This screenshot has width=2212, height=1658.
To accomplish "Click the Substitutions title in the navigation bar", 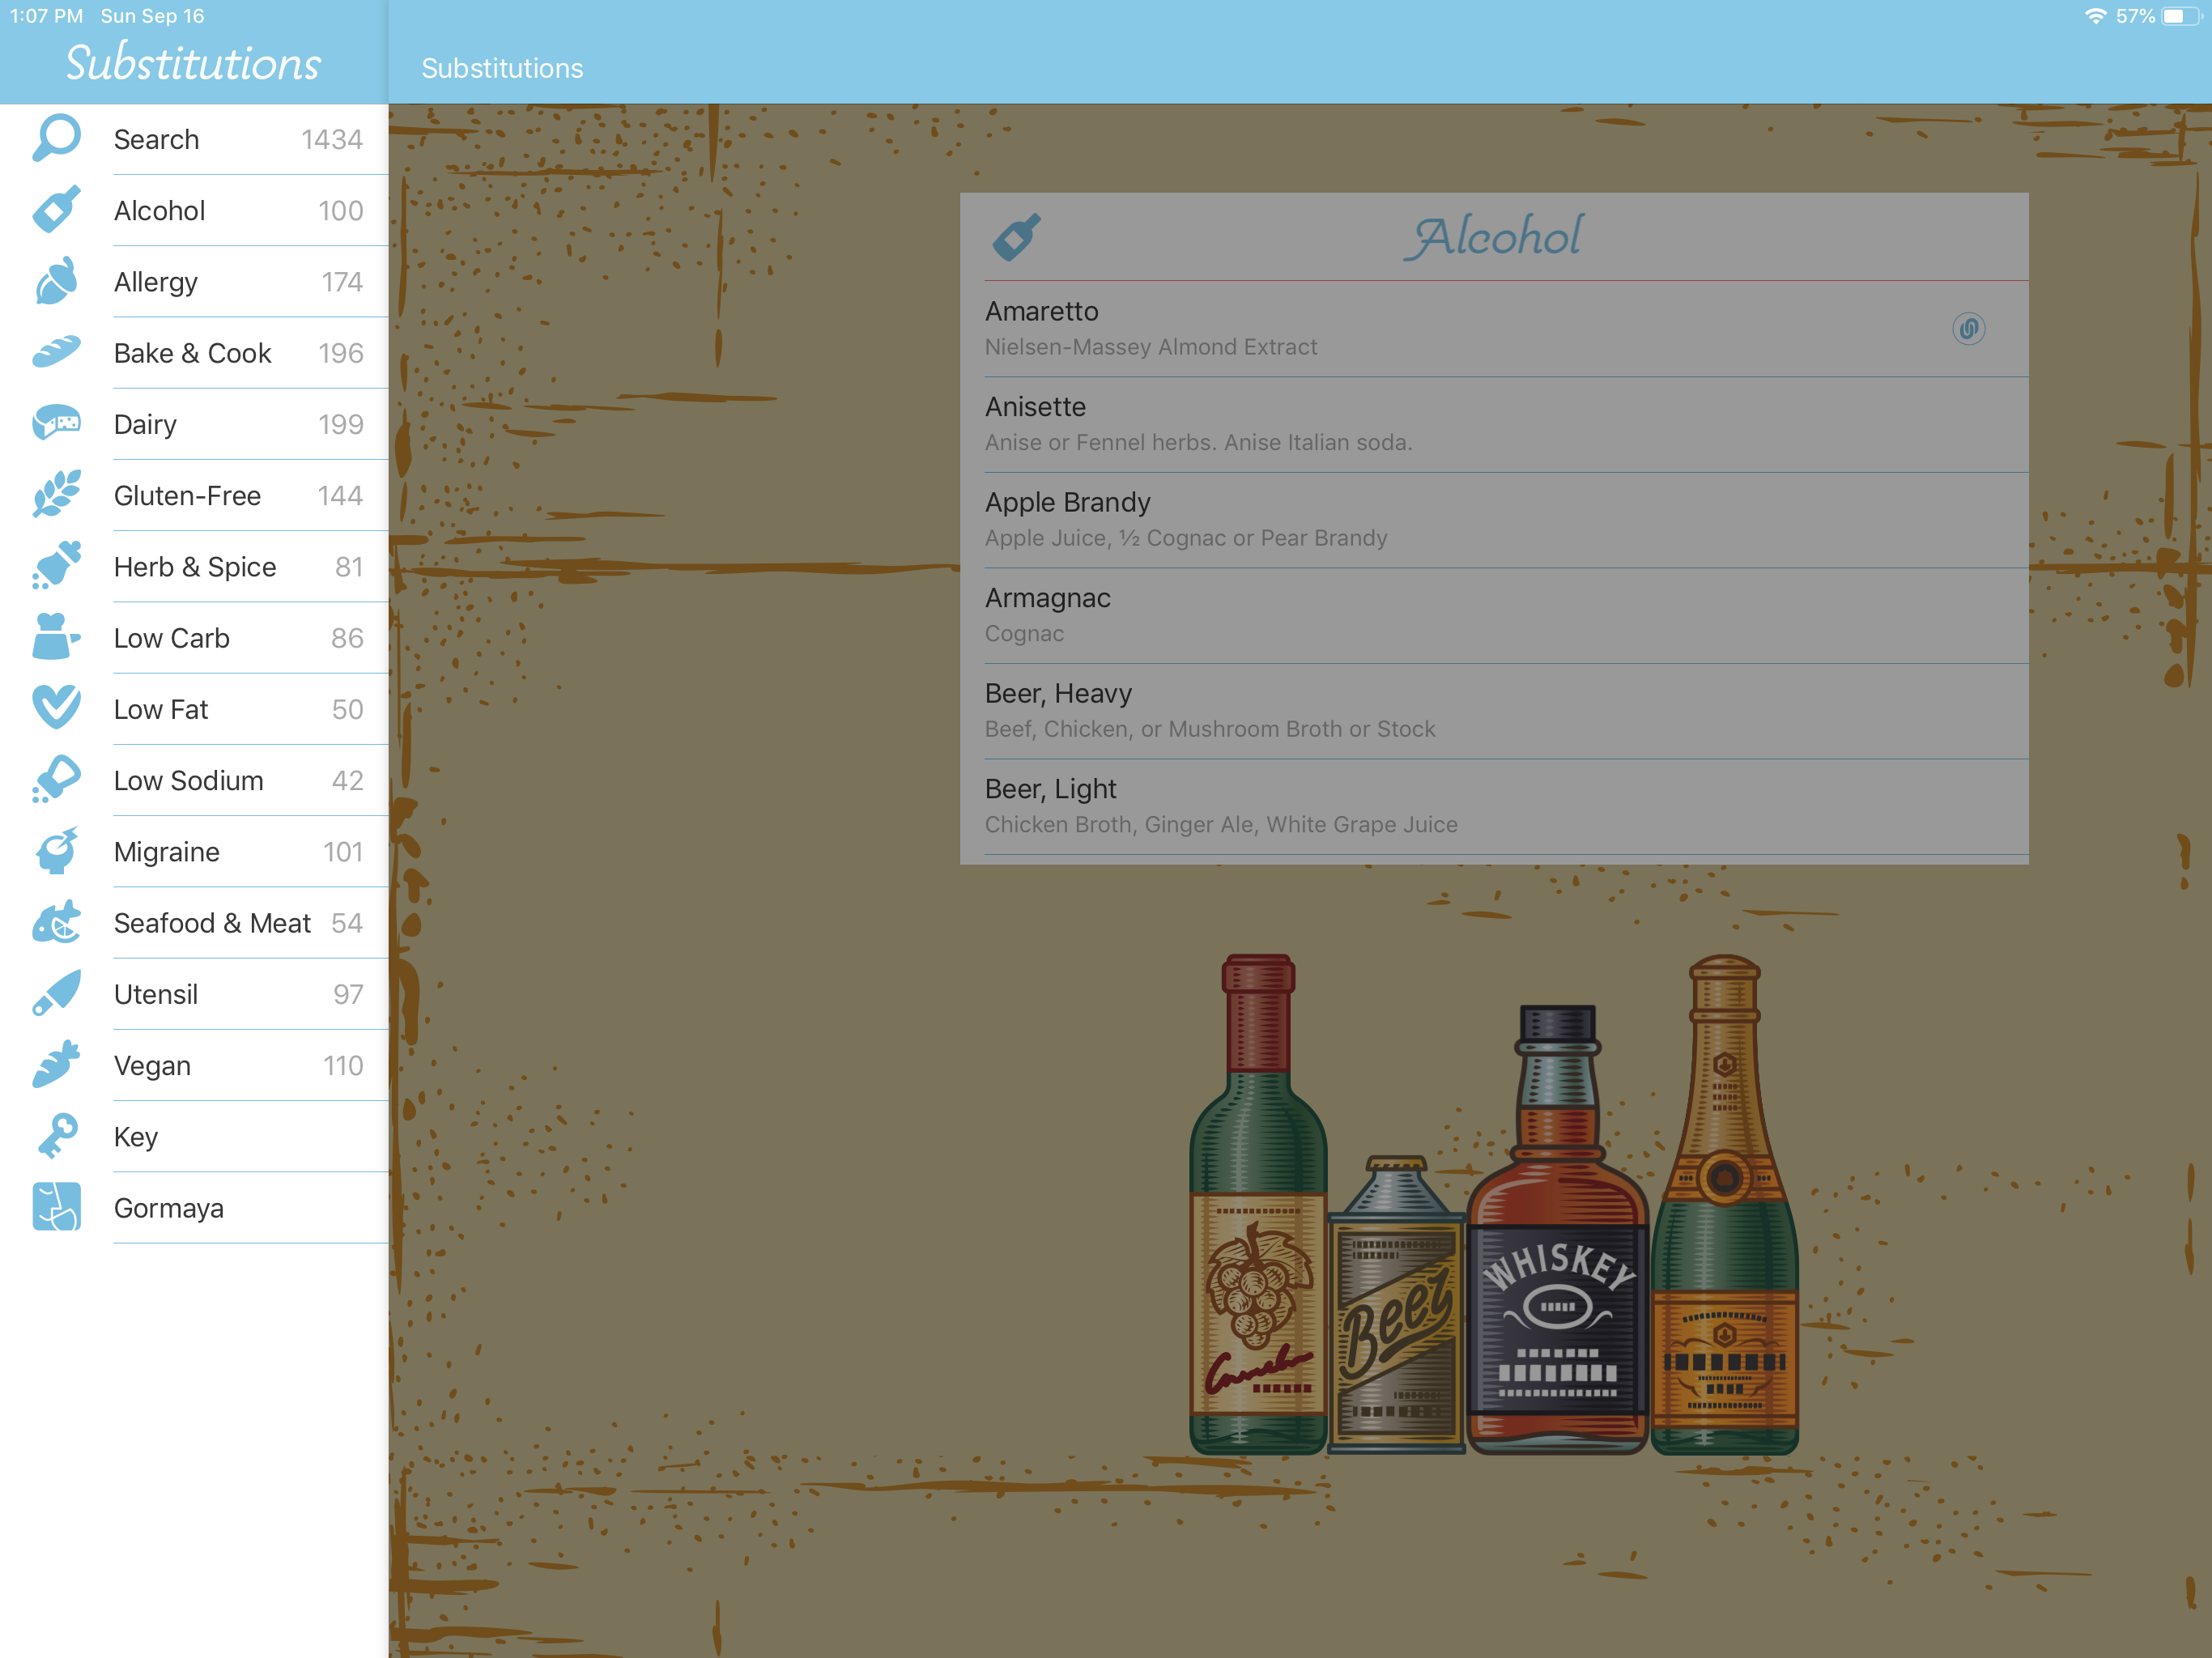I will pyautogui.click(x=502, y=68).
